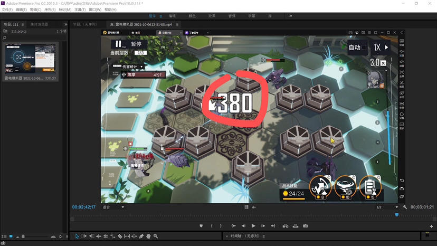Select the Pen tool

click(141, 236)
